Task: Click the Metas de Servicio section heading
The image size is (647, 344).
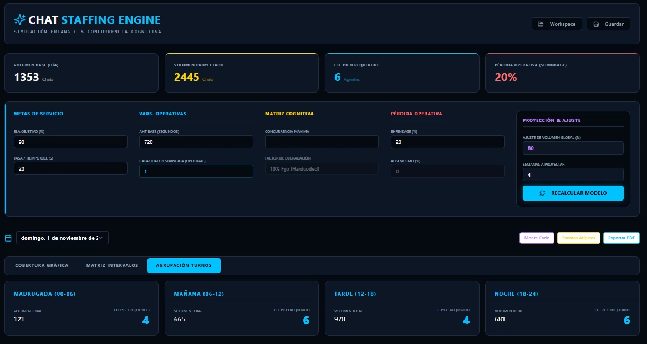Action: click(38, 114)
